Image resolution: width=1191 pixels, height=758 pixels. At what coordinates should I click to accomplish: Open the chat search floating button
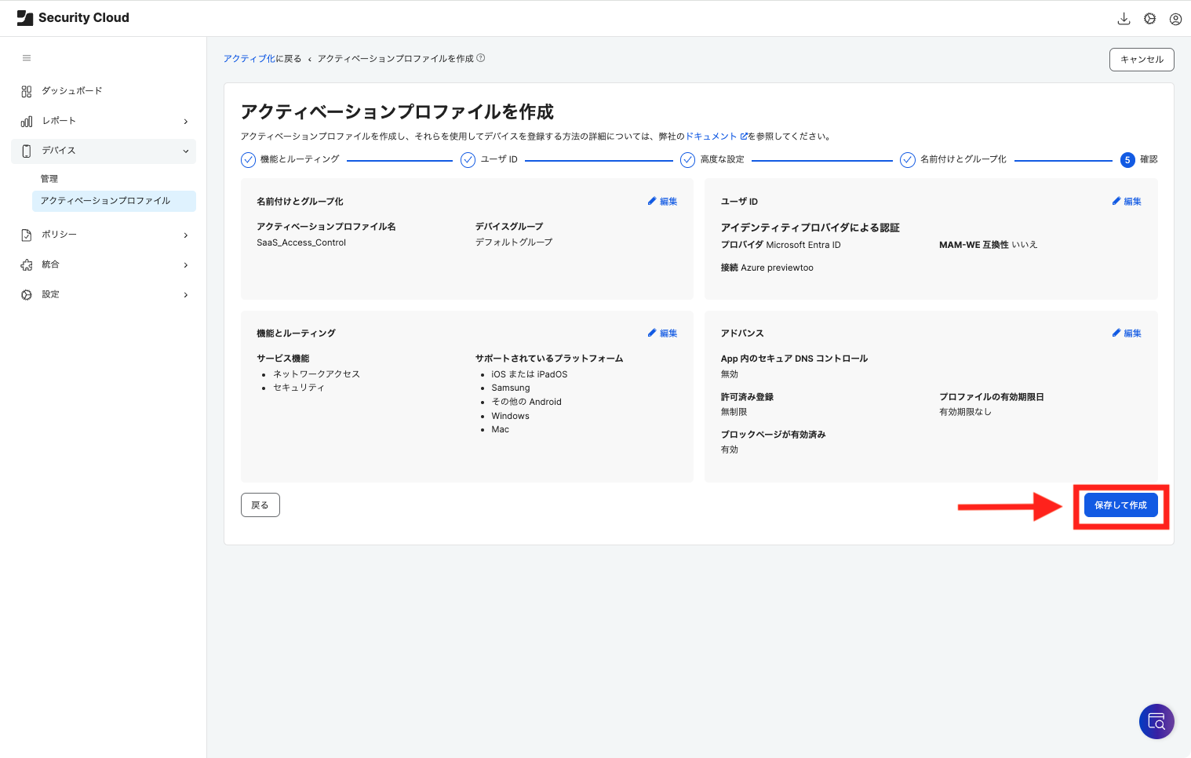coord(1156,721)
